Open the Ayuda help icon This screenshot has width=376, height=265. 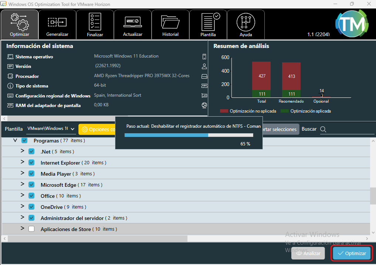(x=245, y=22)
